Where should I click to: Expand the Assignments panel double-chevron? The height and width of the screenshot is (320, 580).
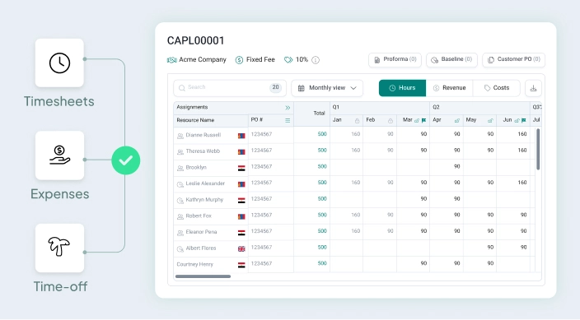288,108
